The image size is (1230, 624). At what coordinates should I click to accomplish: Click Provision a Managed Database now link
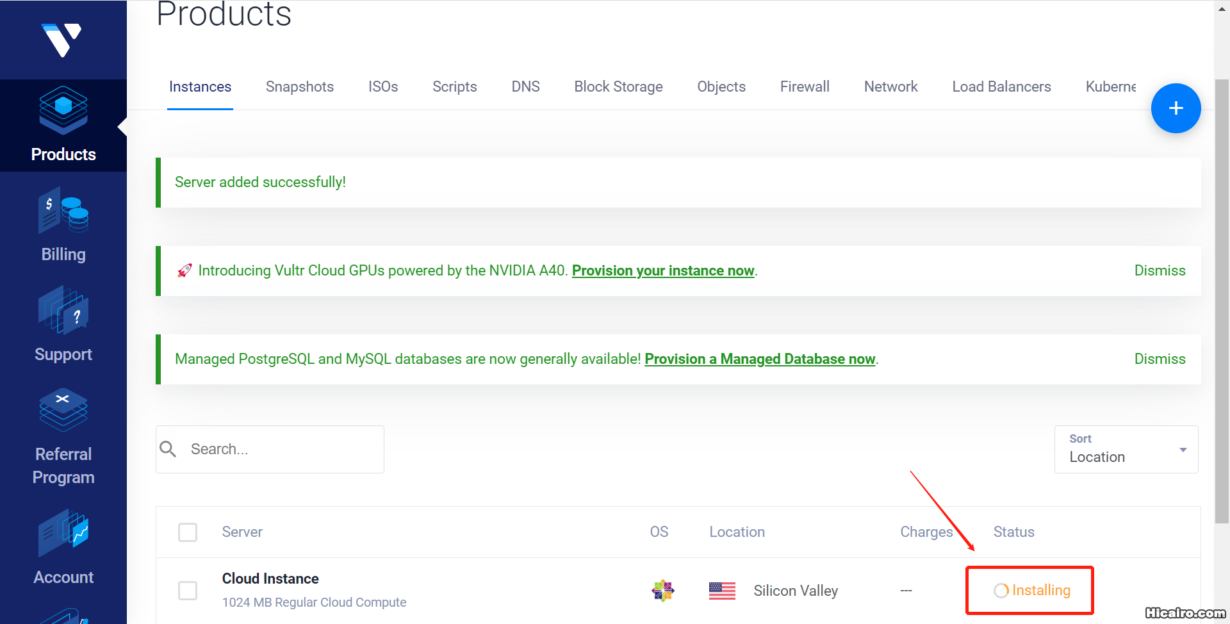tap(760, 359)
